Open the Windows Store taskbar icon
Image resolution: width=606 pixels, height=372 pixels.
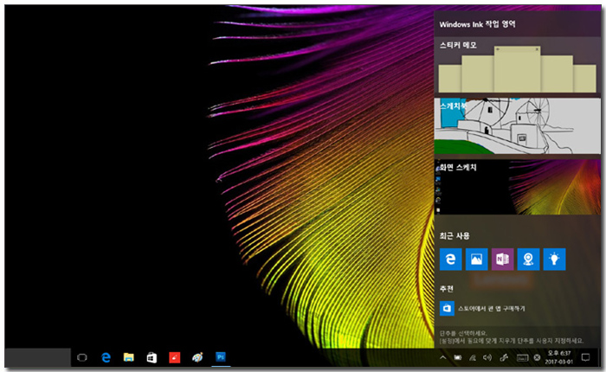click(151, 356)
